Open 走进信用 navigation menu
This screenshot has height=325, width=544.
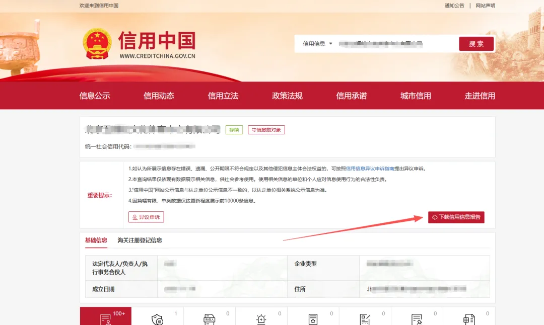(x=480, y=96)
